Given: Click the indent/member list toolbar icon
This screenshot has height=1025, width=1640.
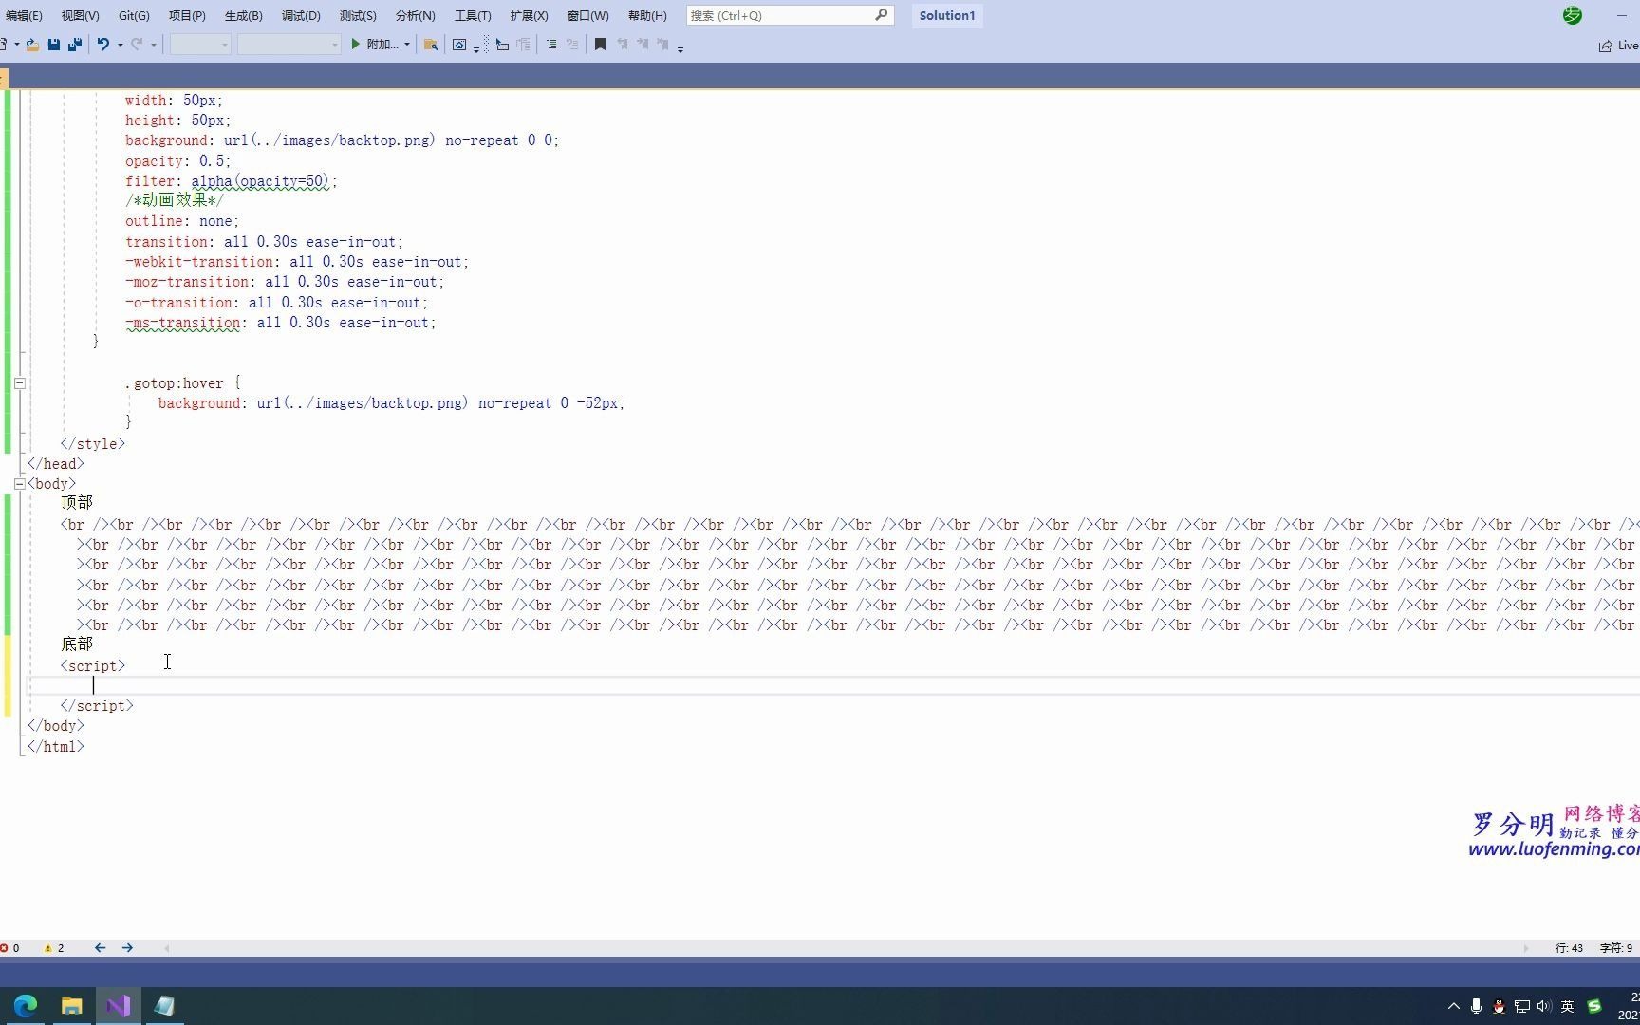Looking at the screenshot, I should coord(502,45).
